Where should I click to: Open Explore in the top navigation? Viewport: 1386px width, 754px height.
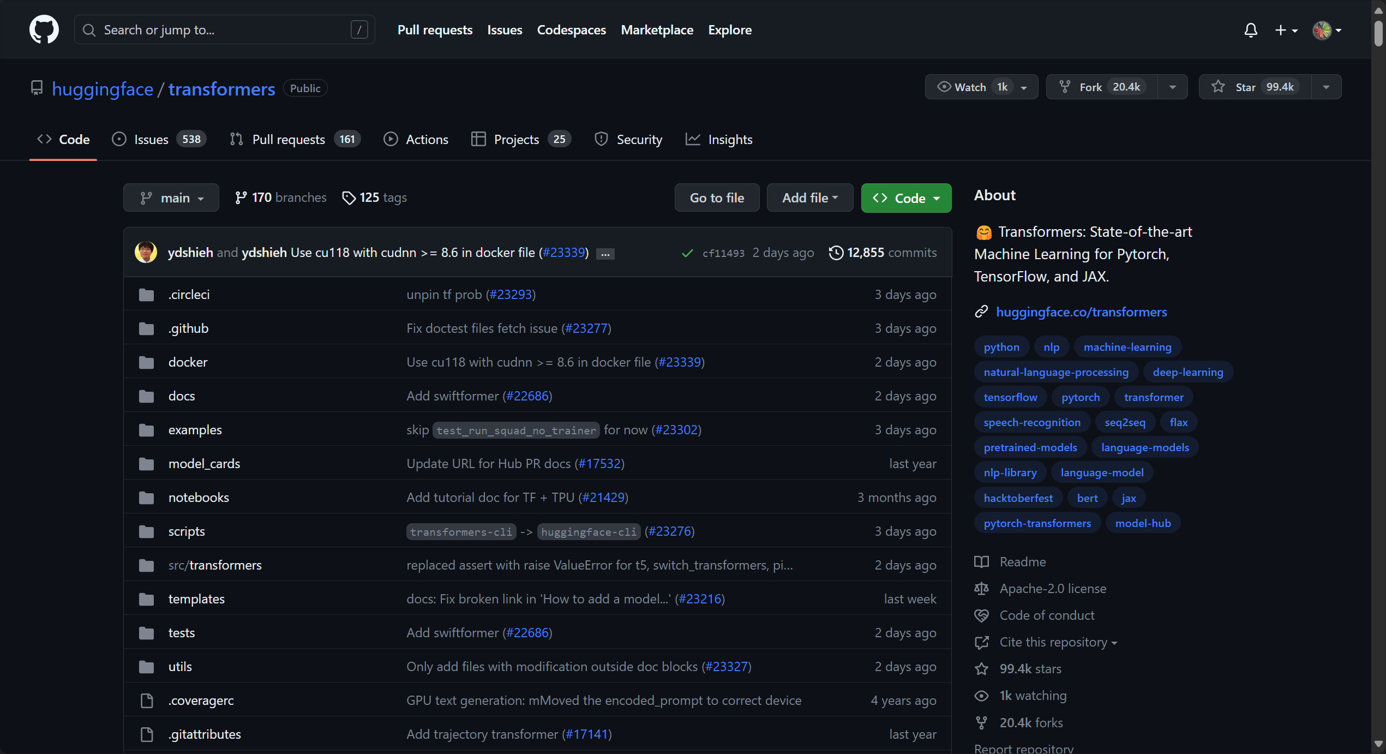click(x=730, y=30)
